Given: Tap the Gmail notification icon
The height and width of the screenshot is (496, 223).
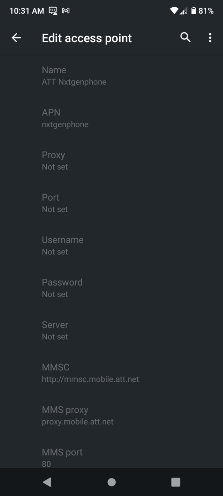Looking at the screenshot, I should point(66,11).
